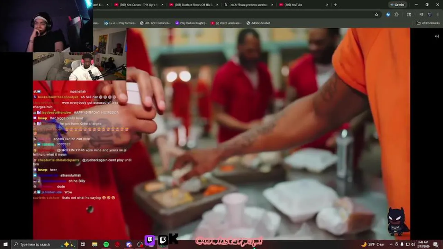Open the Veeze unreleased bookmark

point(226,23)
